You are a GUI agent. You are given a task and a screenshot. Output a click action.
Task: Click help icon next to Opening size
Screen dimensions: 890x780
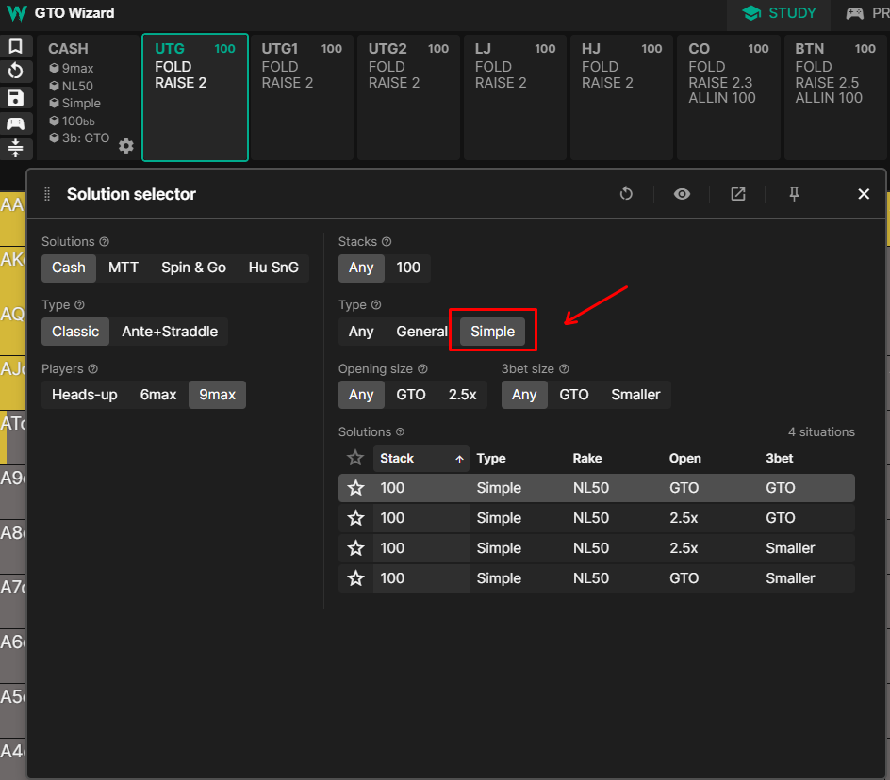(x=423, y=368)
